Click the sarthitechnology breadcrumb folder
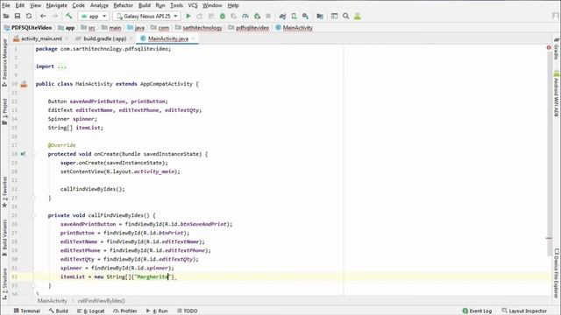 tap(202, 27)
